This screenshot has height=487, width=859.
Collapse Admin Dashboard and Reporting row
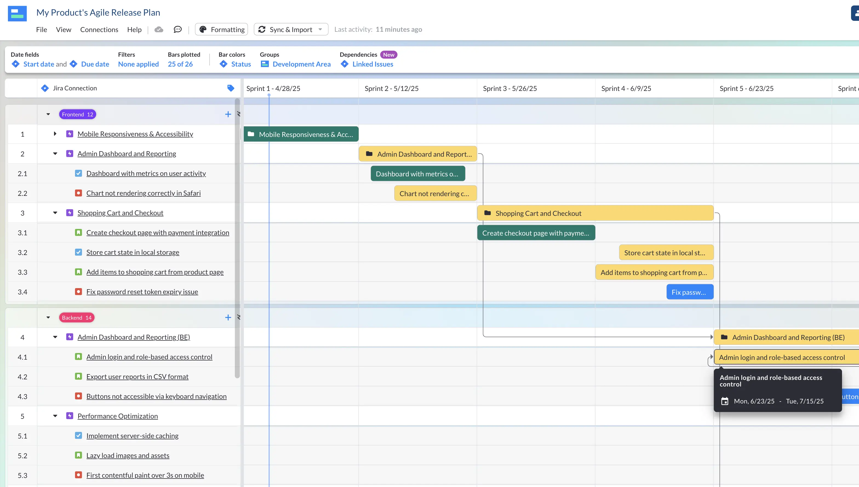tap(55, 154)
